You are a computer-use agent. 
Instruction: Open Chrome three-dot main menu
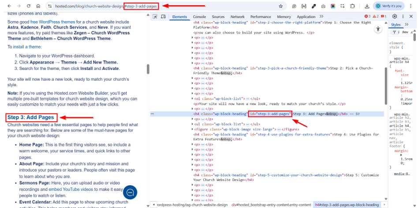click(411, 6)
